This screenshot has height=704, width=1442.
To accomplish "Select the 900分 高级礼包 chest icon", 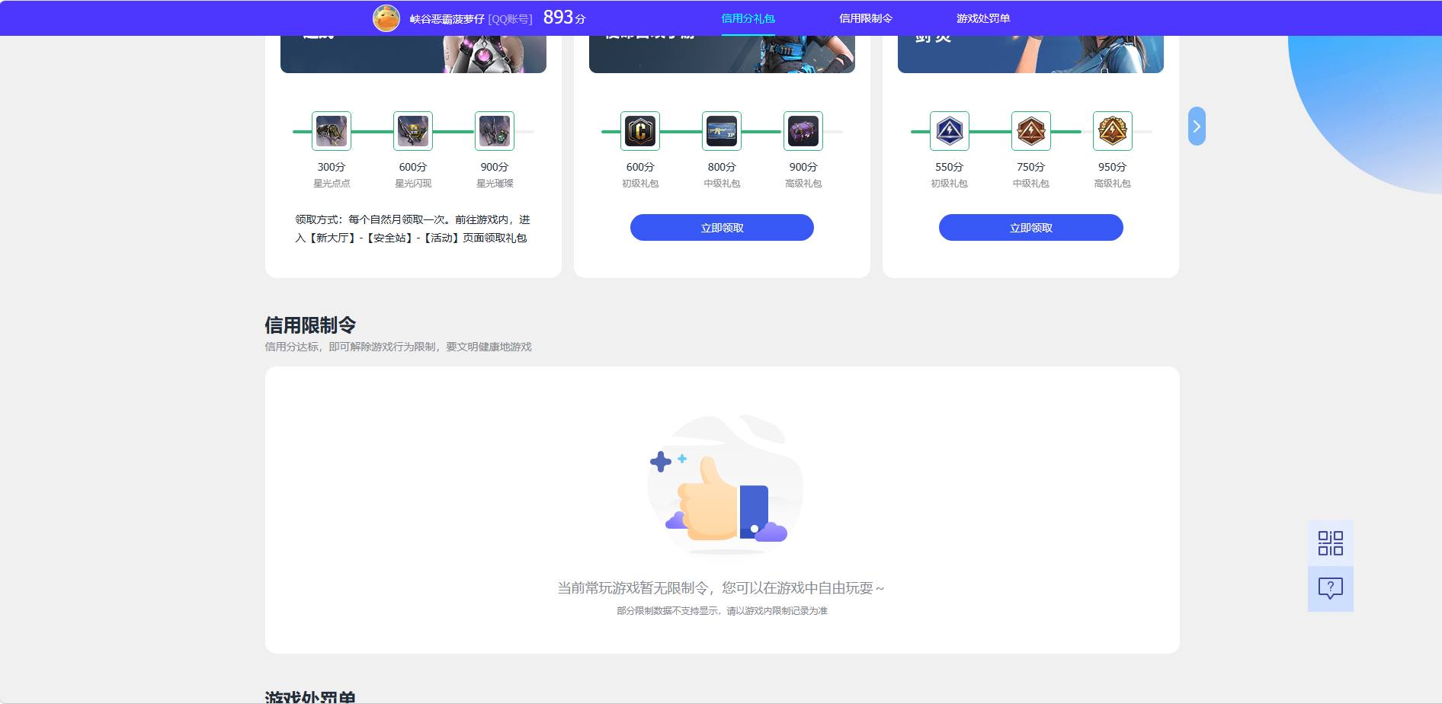I will click(x=803, y=131).
